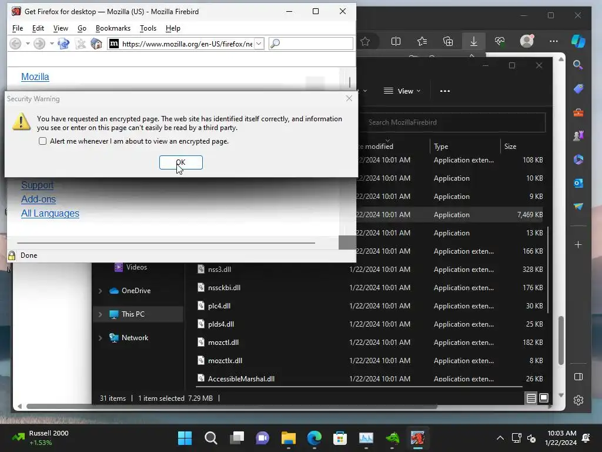Click the padlock icon in Firebird status bar
602x452 pixels.
pyautogui.click(x=12, y=255)
